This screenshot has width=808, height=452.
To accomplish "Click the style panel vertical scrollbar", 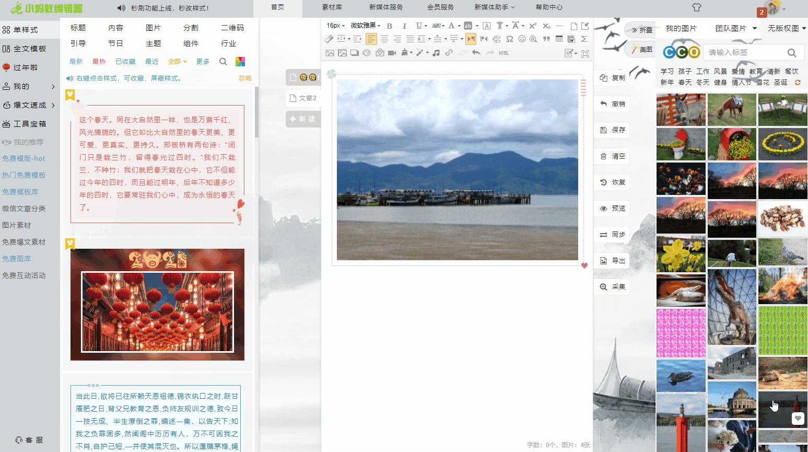I will click(x=256, y=112).
